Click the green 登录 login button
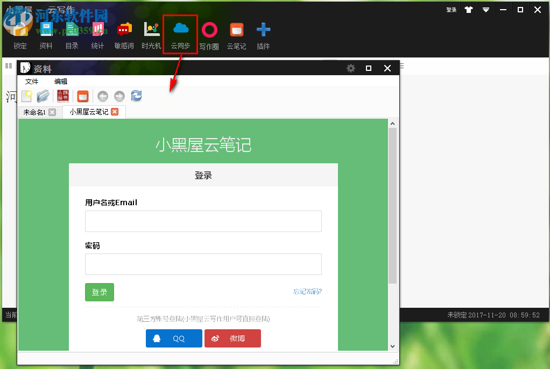Image resolution: width=550 pixels, height=369 pixels. pyautogui.click(x=99, y=292)
